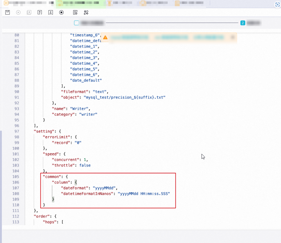The width and height of the screenshot is (281, 243).
Task: Click the "dateFormat" key
Action: tap(75, 188)
